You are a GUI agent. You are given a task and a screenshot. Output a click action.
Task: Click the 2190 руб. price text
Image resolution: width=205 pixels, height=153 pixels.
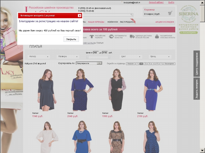(x=143, y=116)
